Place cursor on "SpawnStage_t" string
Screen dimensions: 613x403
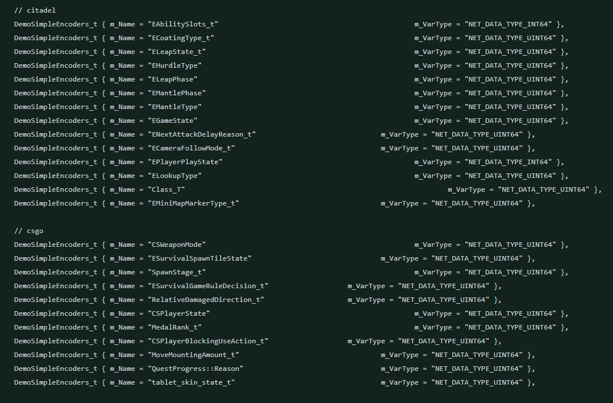pos(176,272)
